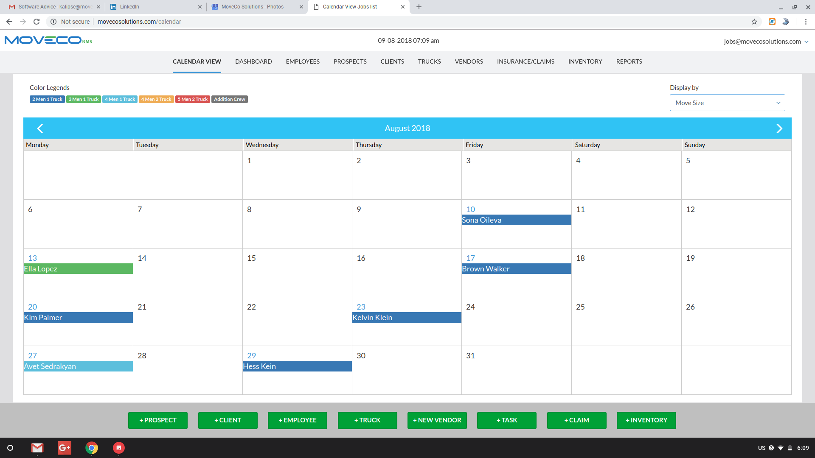This screenshot has width=815, height=458.
Task: Go to previous month with left arrow
Action: (40, 128)
